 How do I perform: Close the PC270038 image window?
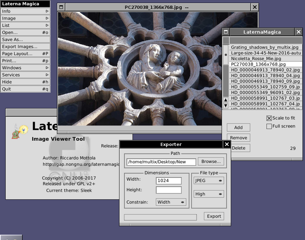pyautogui.click(x=255, y=7)
